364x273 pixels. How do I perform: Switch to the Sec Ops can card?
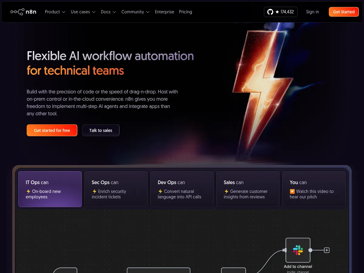(x=116, y=189)
